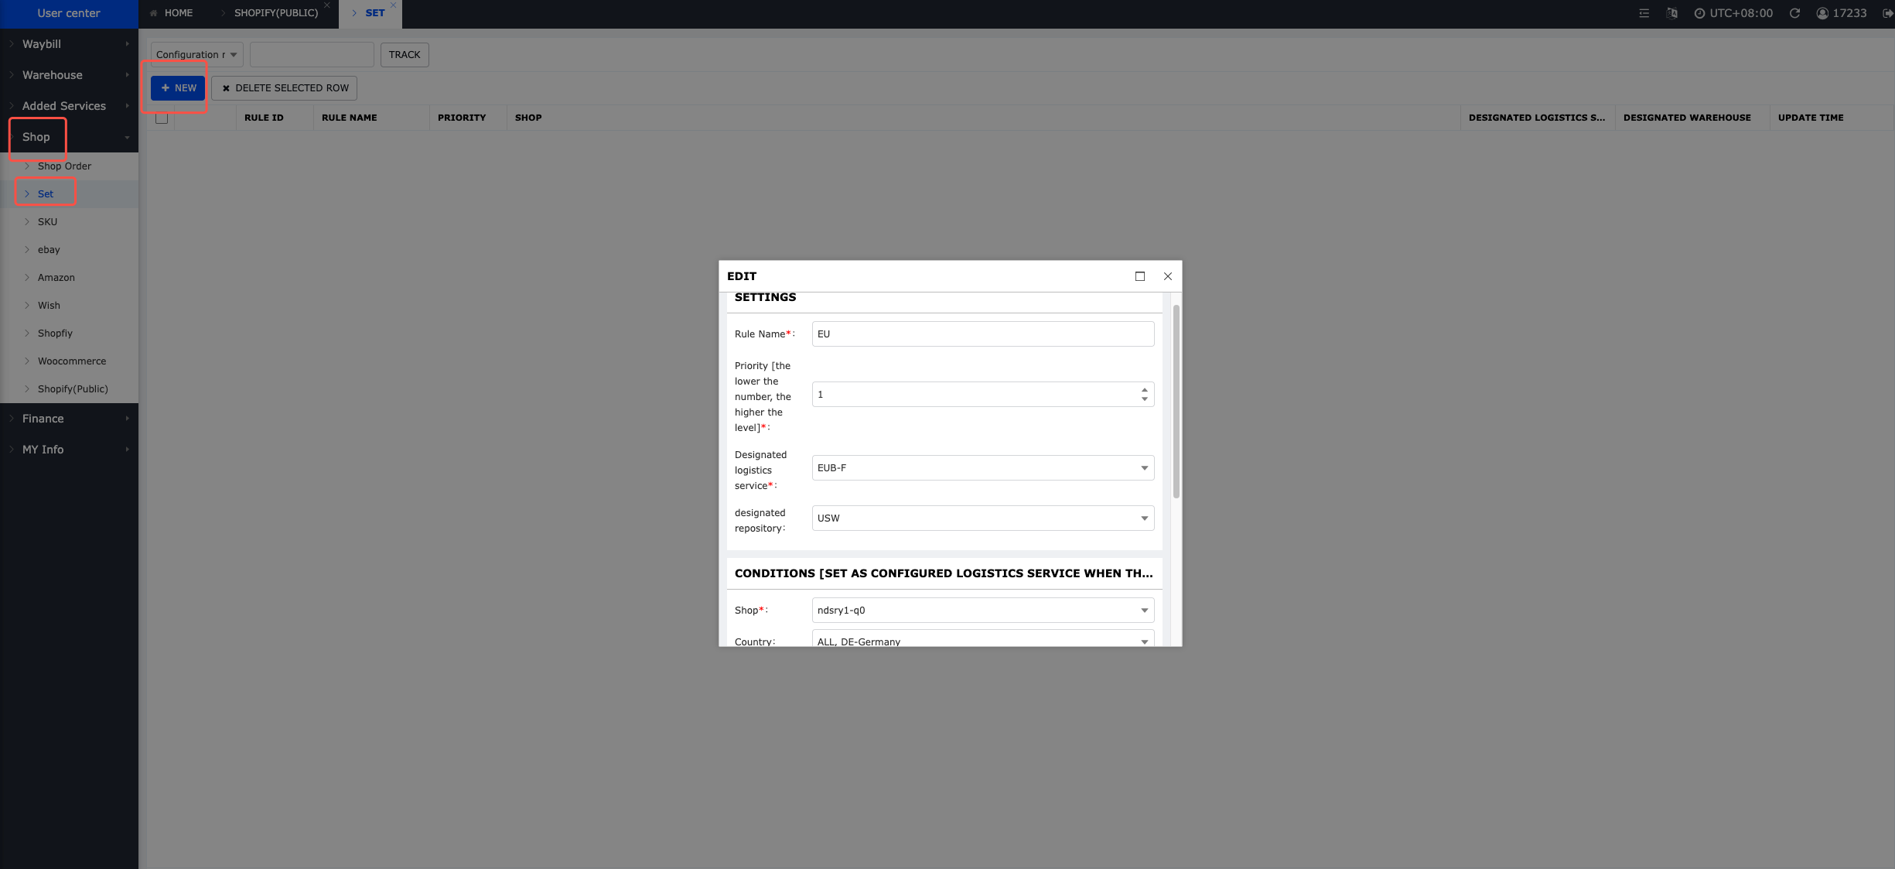Click the language translation icon
This screenshot has height=869, width=1895.
point(1671,13)
